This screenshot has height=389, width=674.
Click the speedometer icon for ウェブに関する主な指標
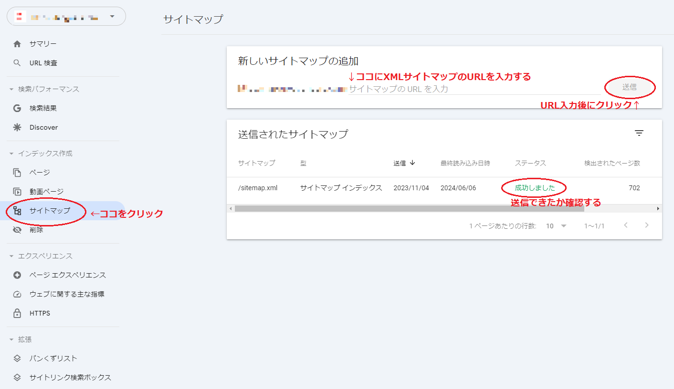[17, 294]
